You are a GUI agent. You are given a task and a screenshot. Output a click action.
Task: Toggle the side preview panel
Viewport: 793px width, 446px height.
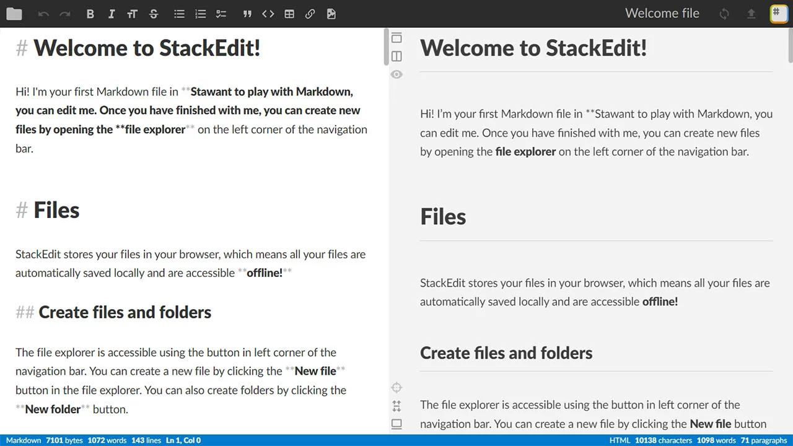coord(396,56)
